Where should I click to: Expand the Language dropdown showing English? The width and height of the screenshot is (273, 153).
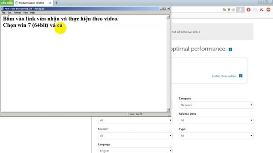[x=135, y=150]
